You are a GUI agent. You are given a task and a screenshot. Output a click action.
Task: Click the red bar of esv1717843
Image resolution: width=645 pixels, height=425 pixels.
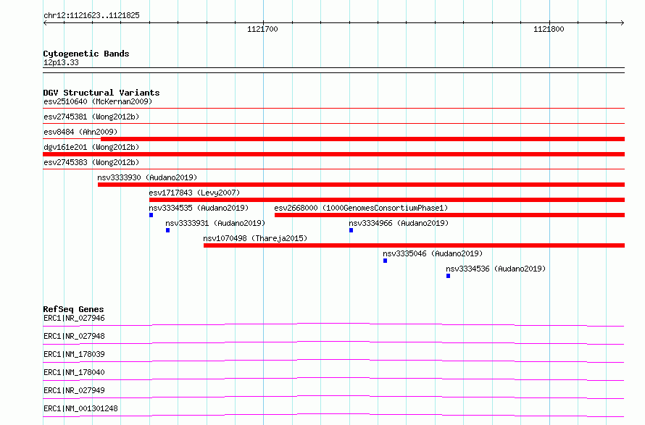[387, 200]
